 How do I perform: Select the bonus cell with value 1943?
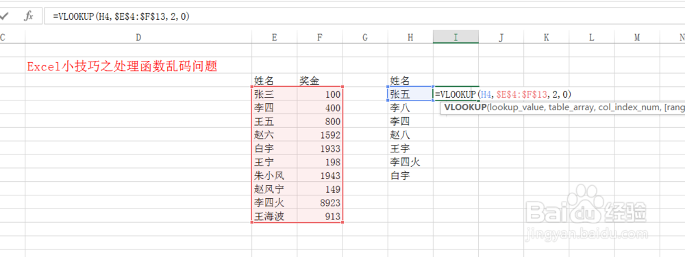(320, 176)
